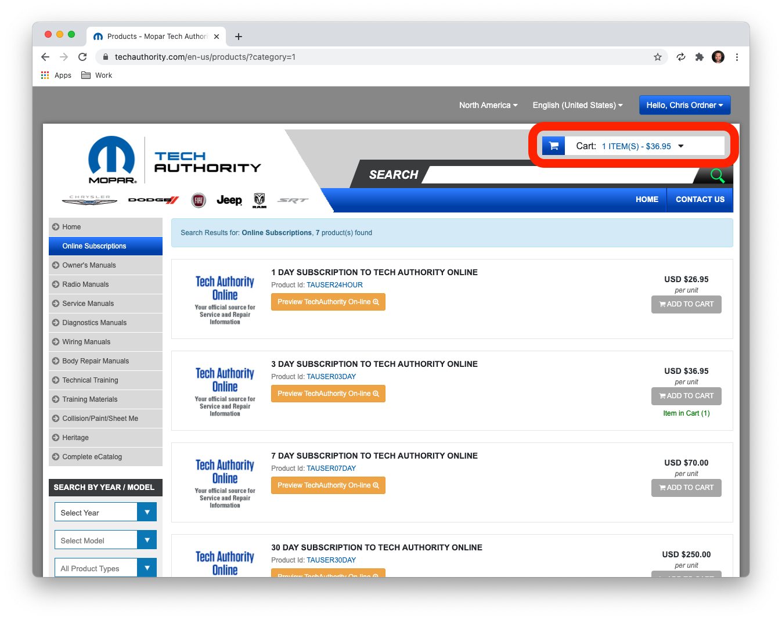Click the Tech Authority wordmark
This screenshot has width=782, height=620.
[207, 162]
